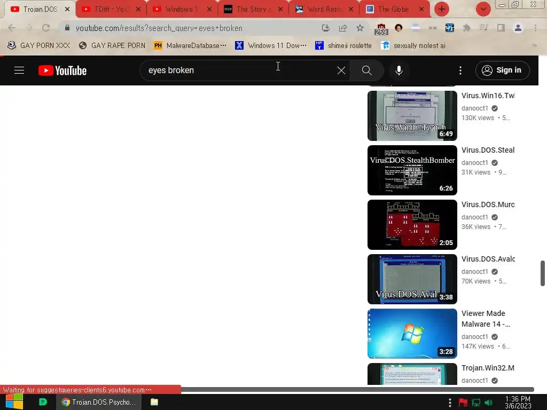Switch to the 'Word Repla' tab
547x410 pixels.
tap(324, 9)
